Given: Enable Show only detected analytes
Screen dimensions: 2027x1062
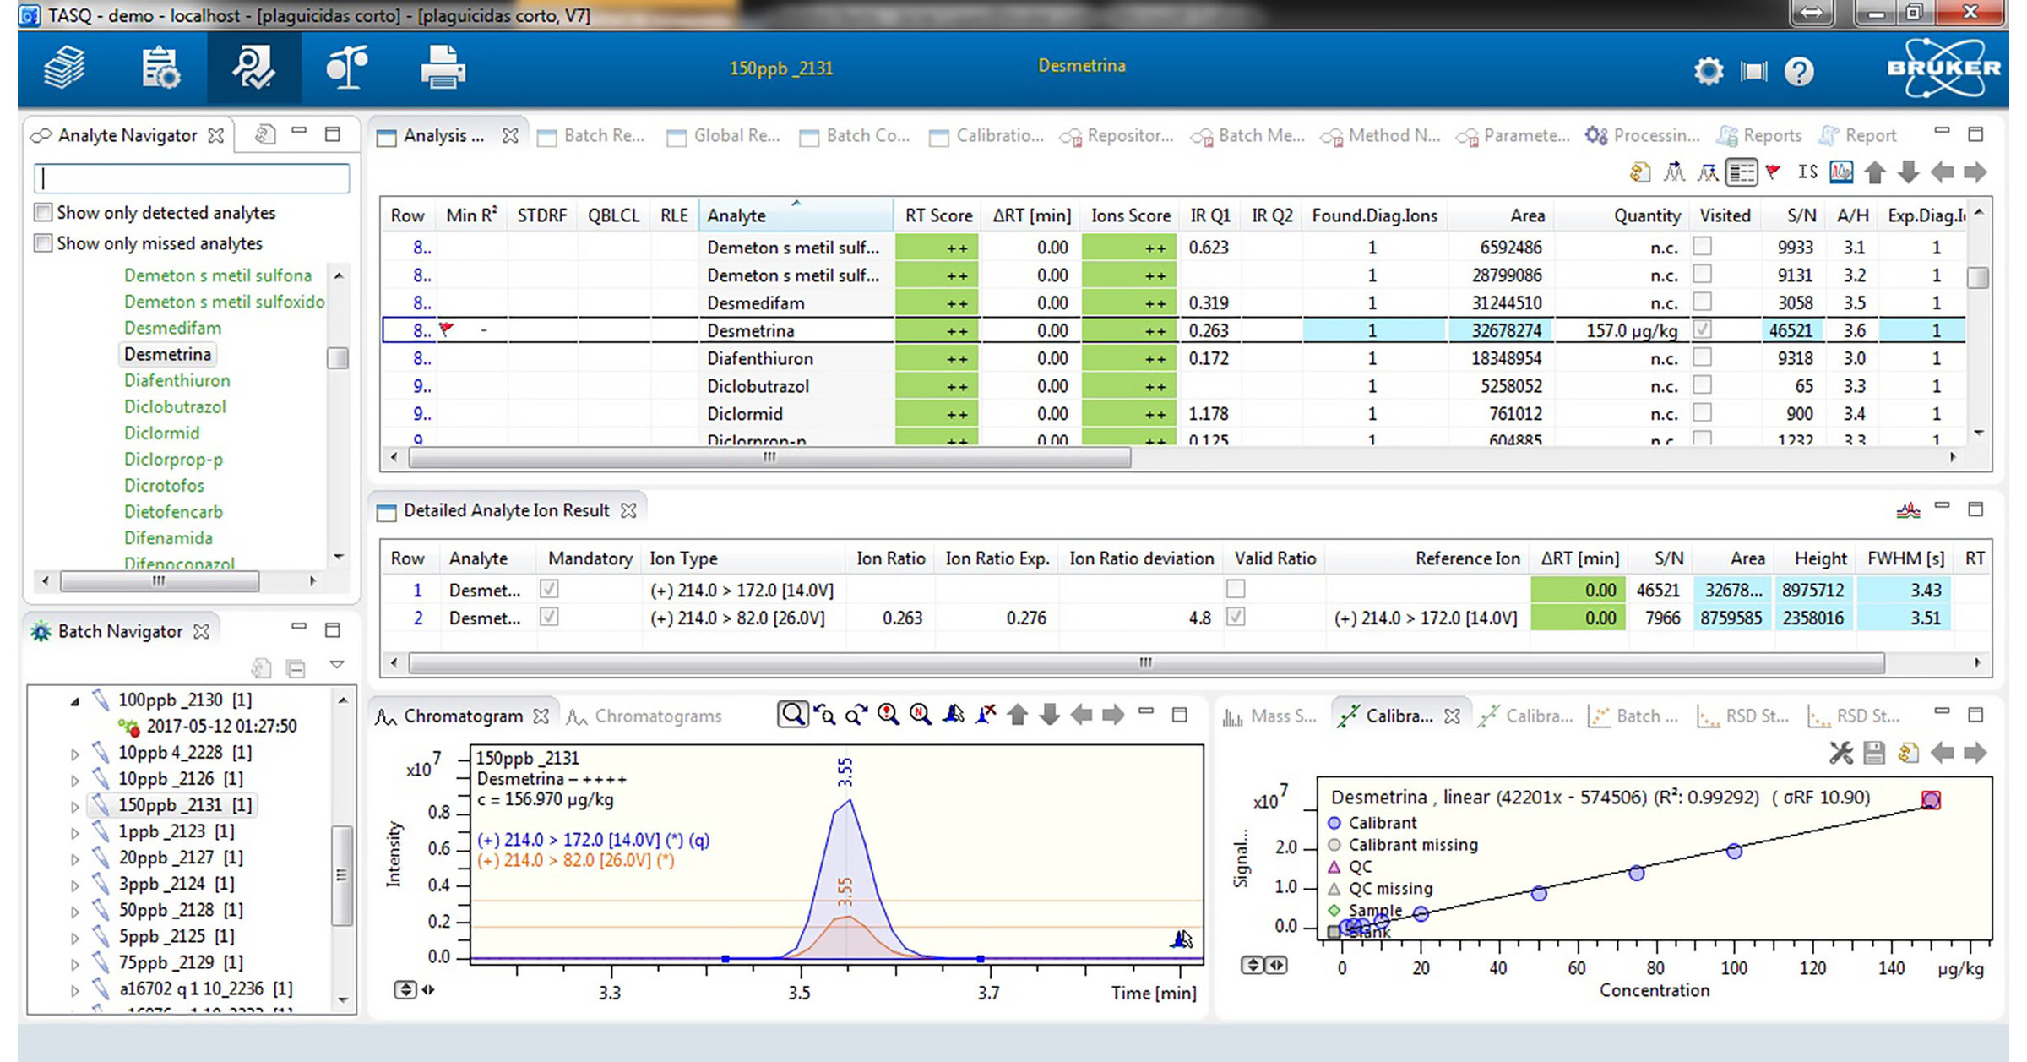Looking at the screenshot, I should coord(43,212).
